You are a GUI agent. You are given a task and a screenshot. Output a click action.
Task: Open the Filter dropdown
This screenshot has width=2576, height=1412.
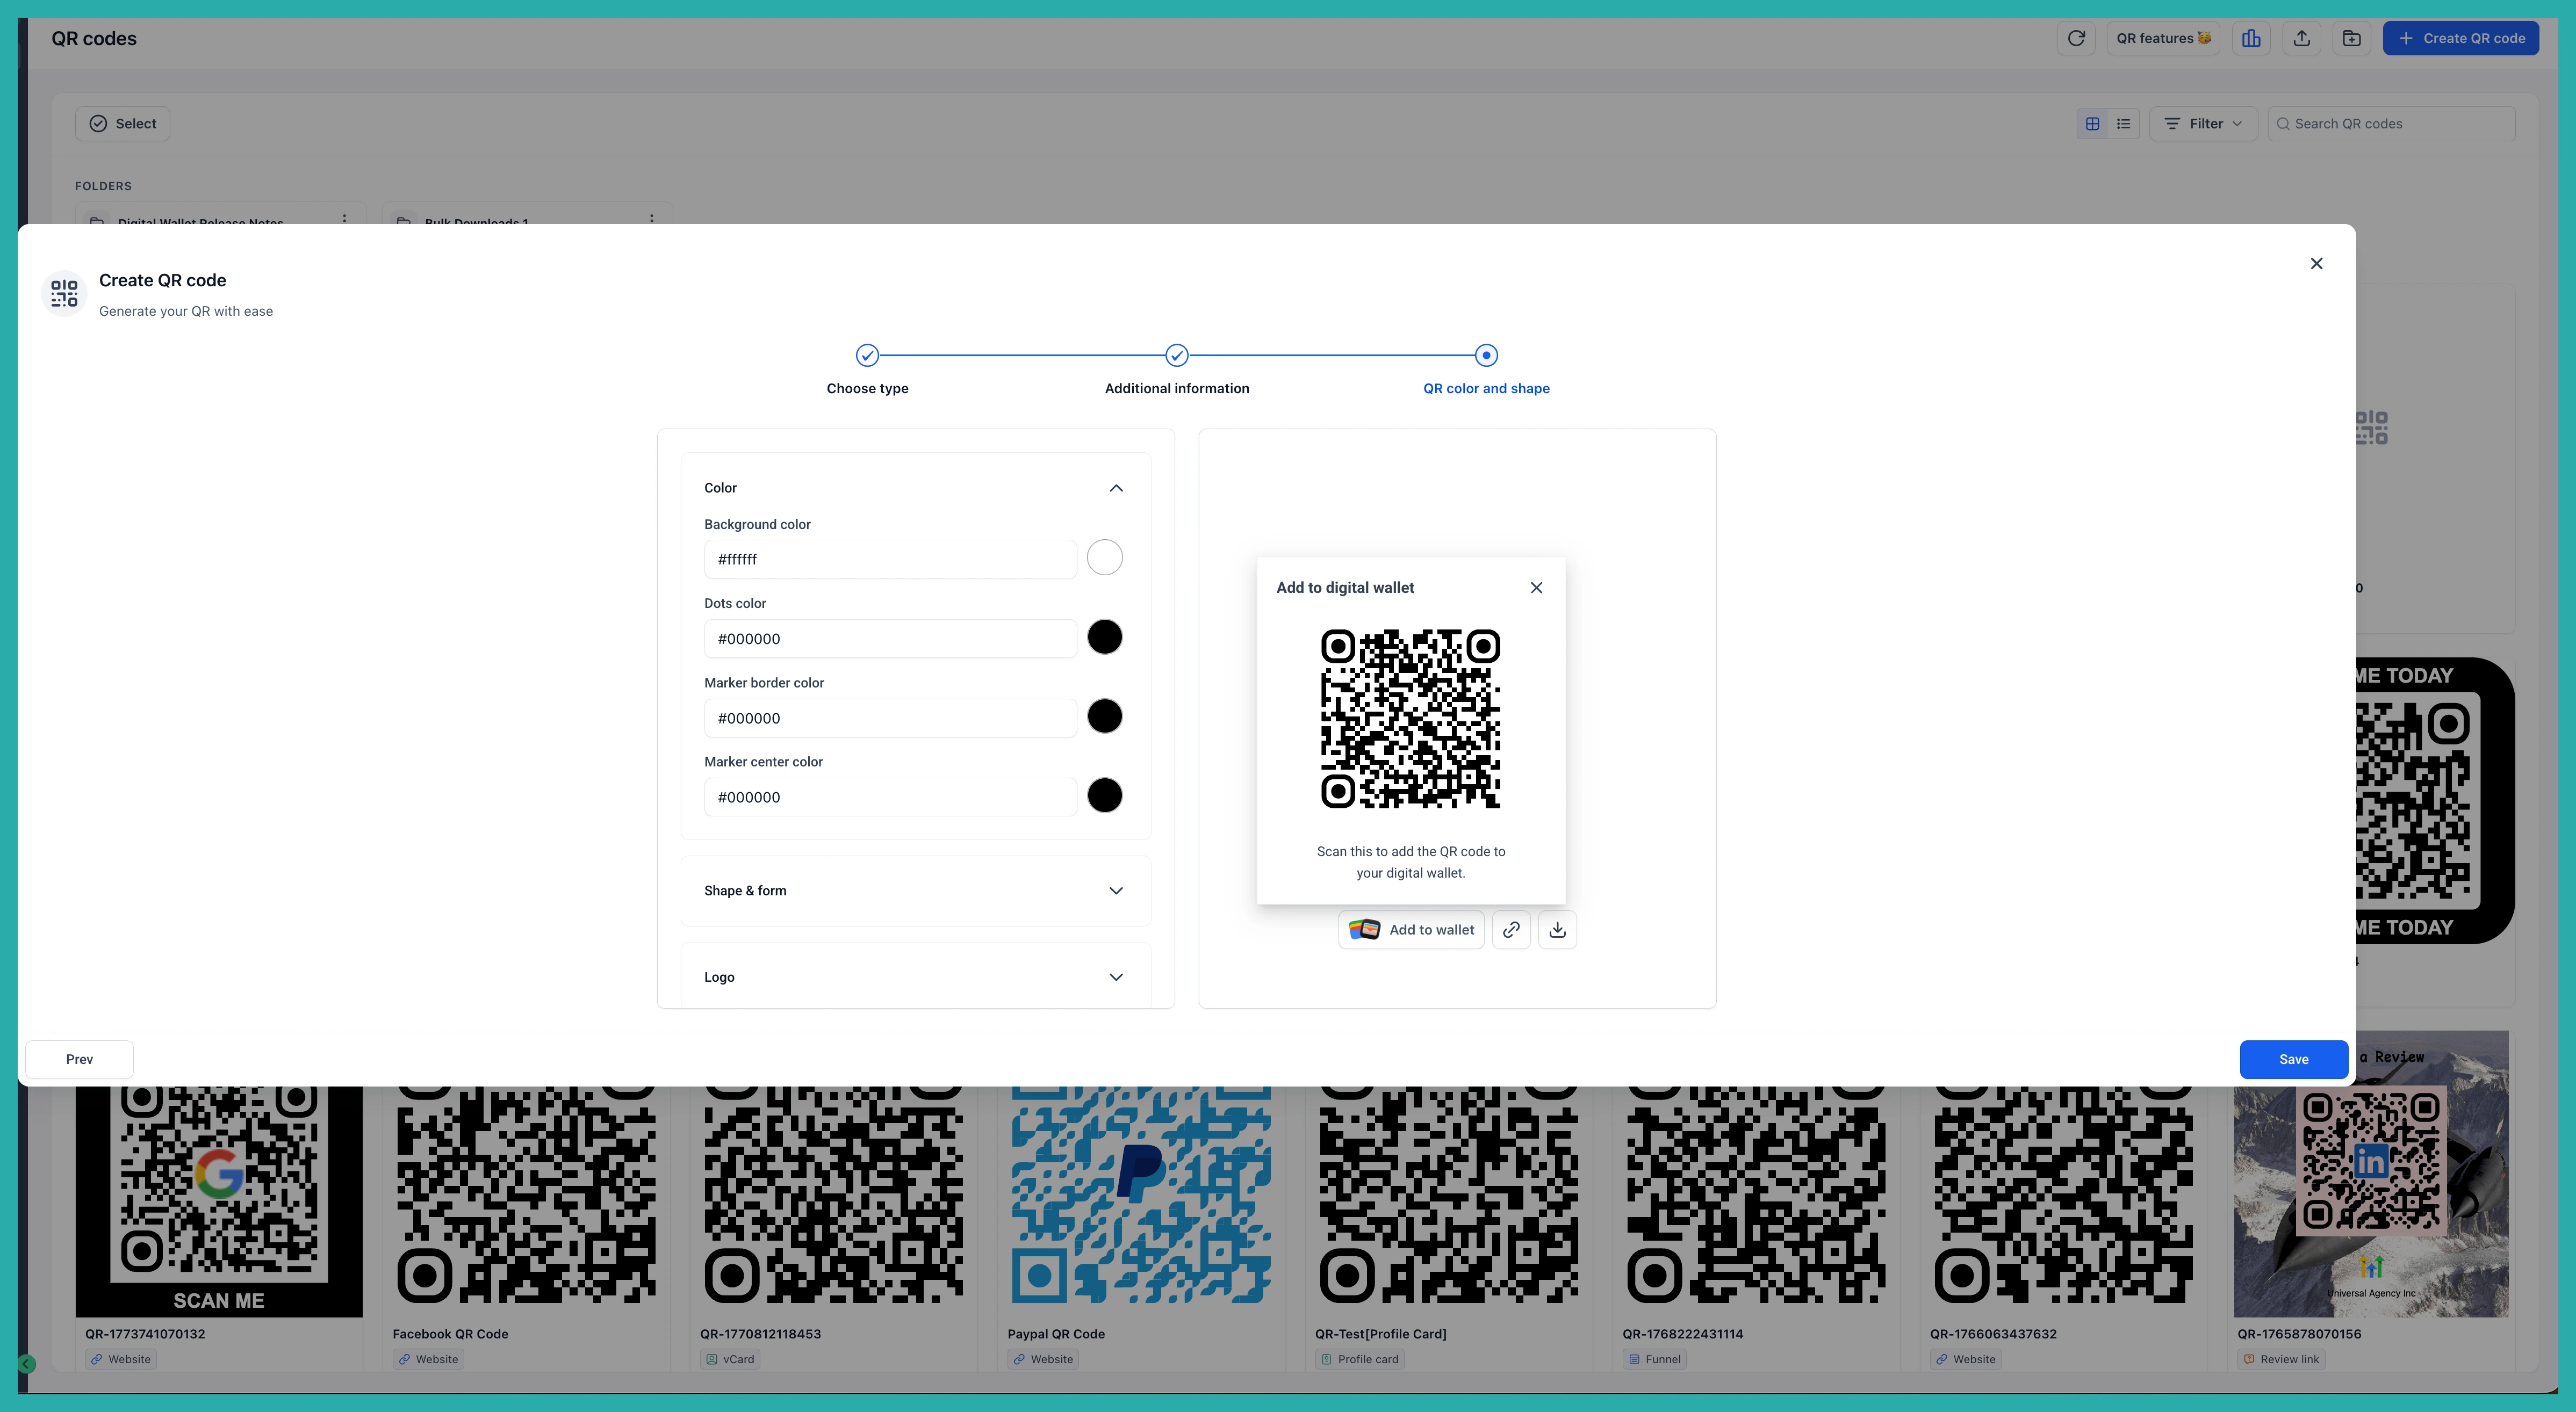(x=2203, y=124)
